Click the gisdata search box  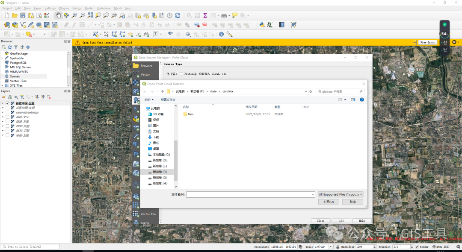tap(340, 91)
